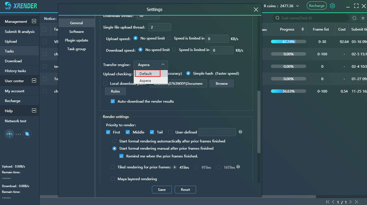
Task: Click the Browse button
Action: (x=221, y=84)
